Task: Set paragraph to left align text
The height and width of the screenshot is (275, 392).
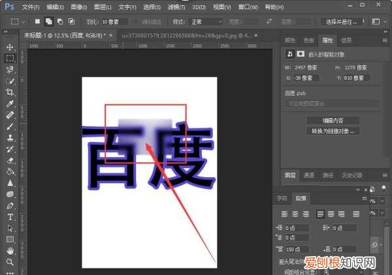Action: pos(284,214)
